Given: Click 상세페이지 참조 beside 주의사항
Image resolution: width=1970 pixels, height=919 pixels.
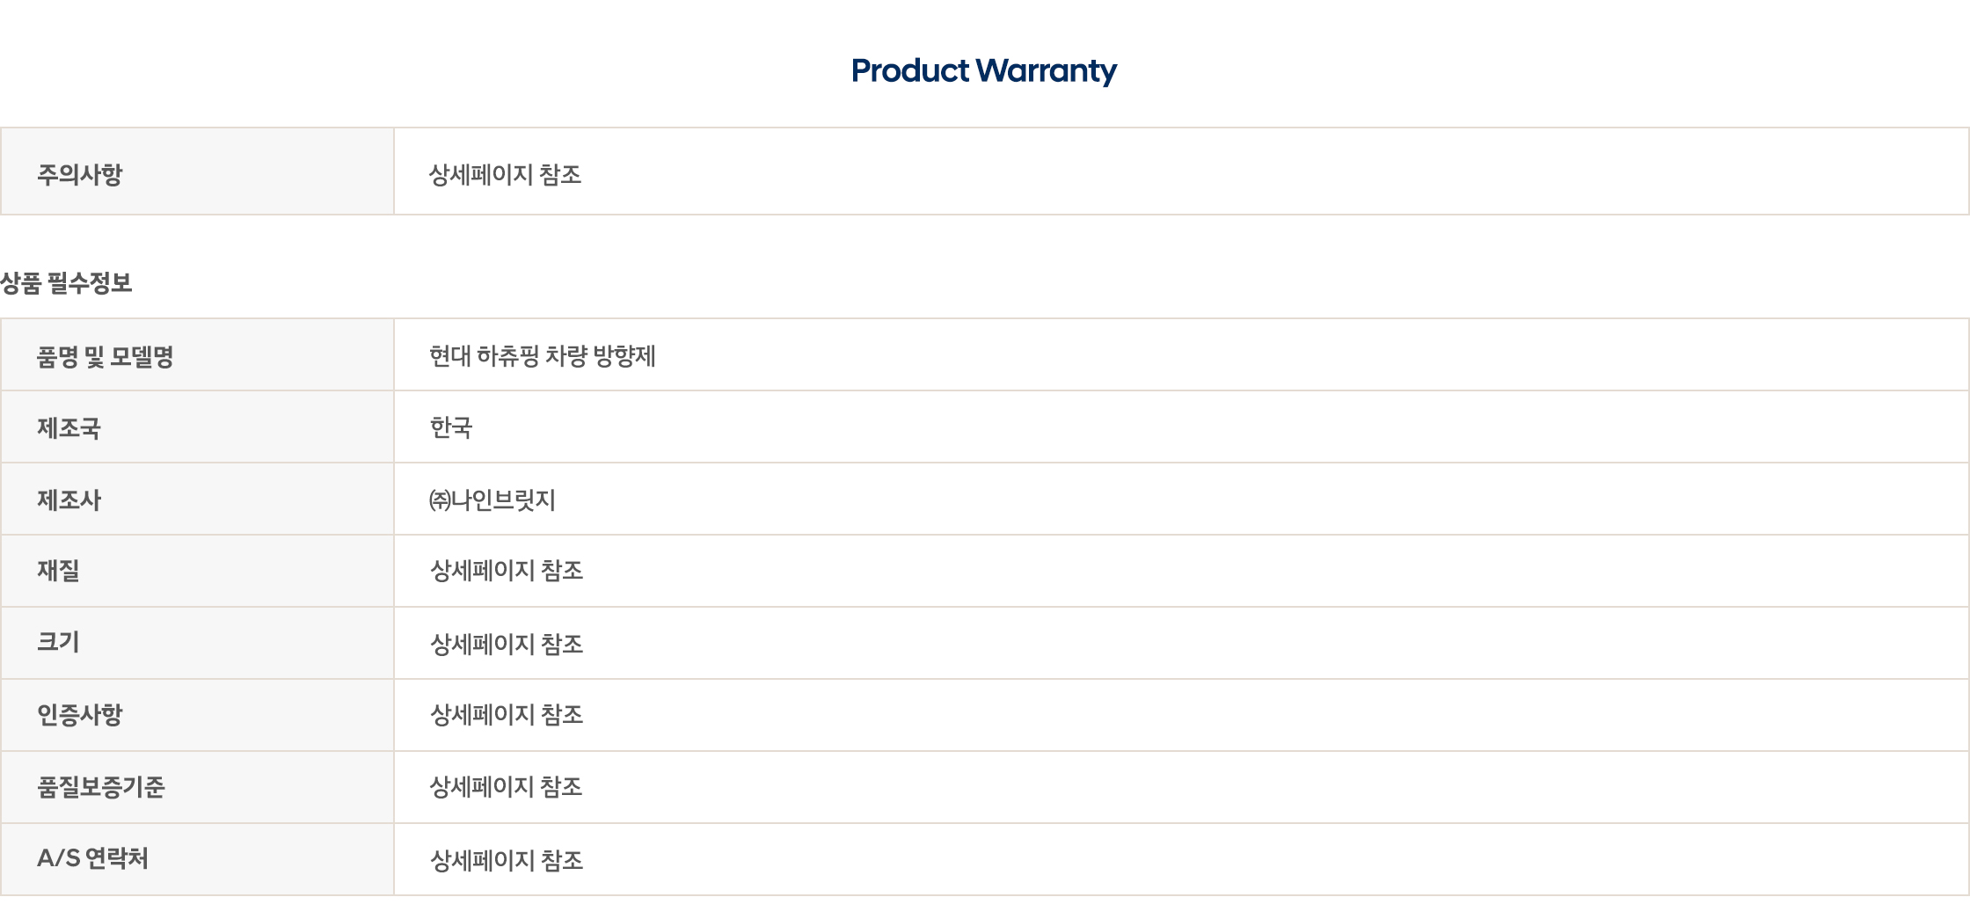Looking at the screenshot, I should click(506, 174).
